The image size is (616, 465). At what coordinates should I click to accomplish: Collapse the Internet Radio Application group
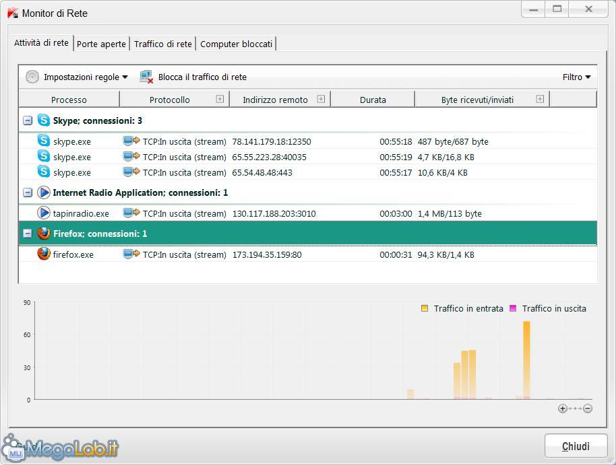pos(28,193)
